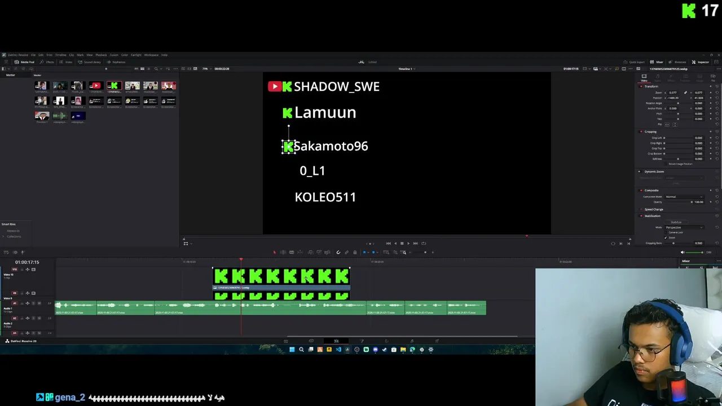
Task: Select the timeline Selection Mode arrow tool
Action: (x=275, y=252)
